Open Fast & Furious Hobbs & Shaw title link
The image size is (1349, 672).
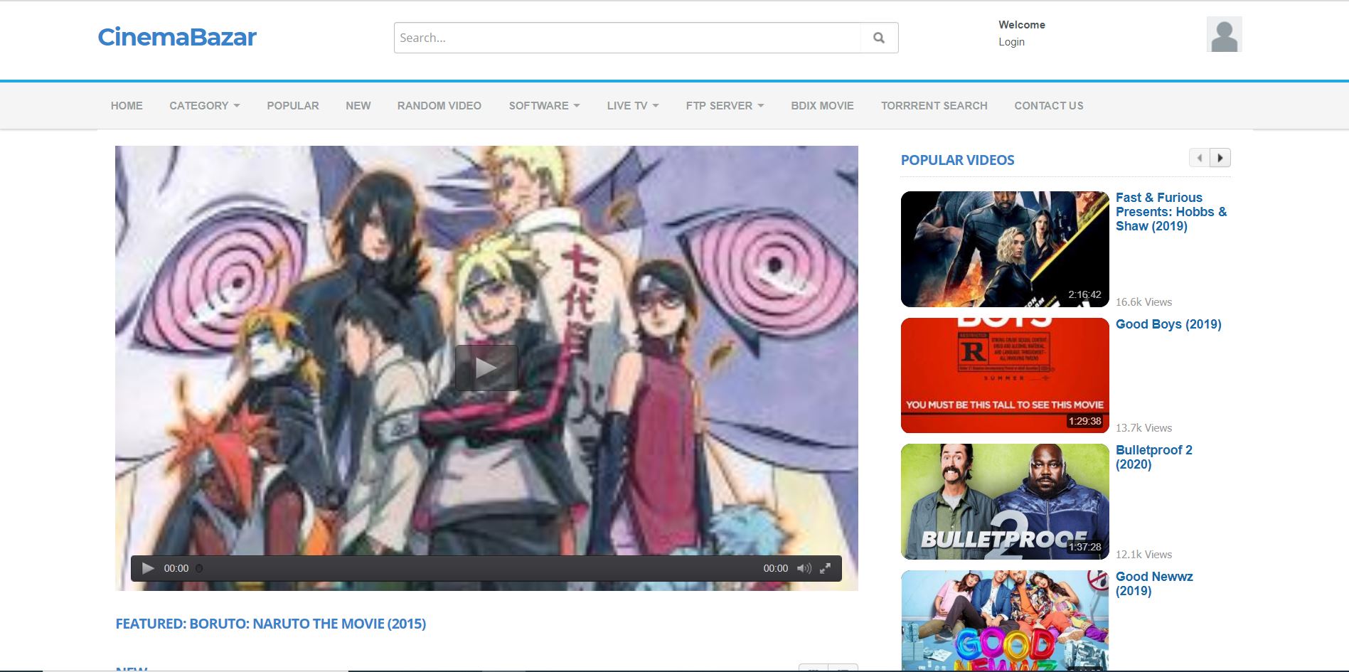coord(1171,212)
